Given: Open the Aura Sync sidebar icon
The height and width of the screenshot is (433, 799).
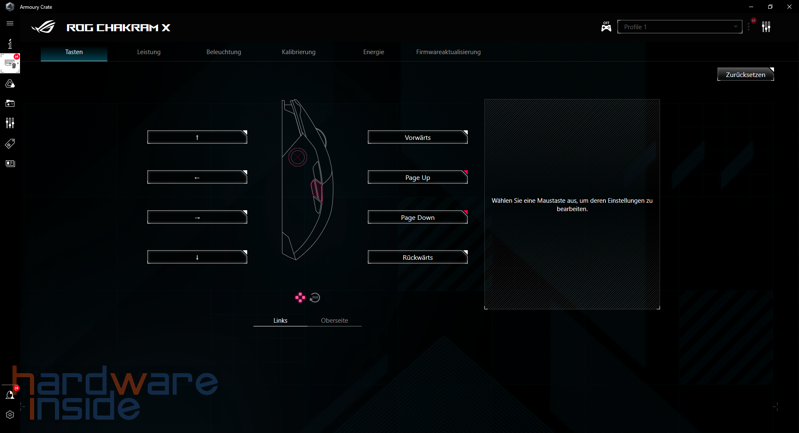Looking at the screenshot, I should click(10, 83).
